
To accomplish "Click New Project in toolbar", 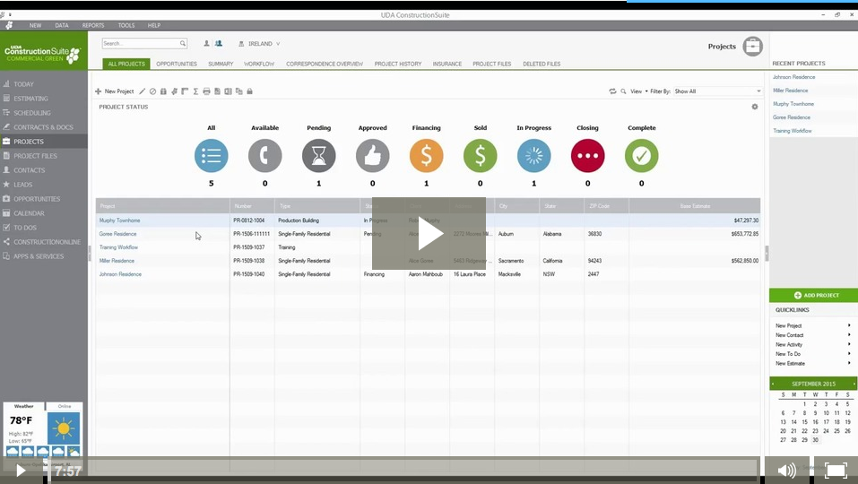I will coord(115,91).
